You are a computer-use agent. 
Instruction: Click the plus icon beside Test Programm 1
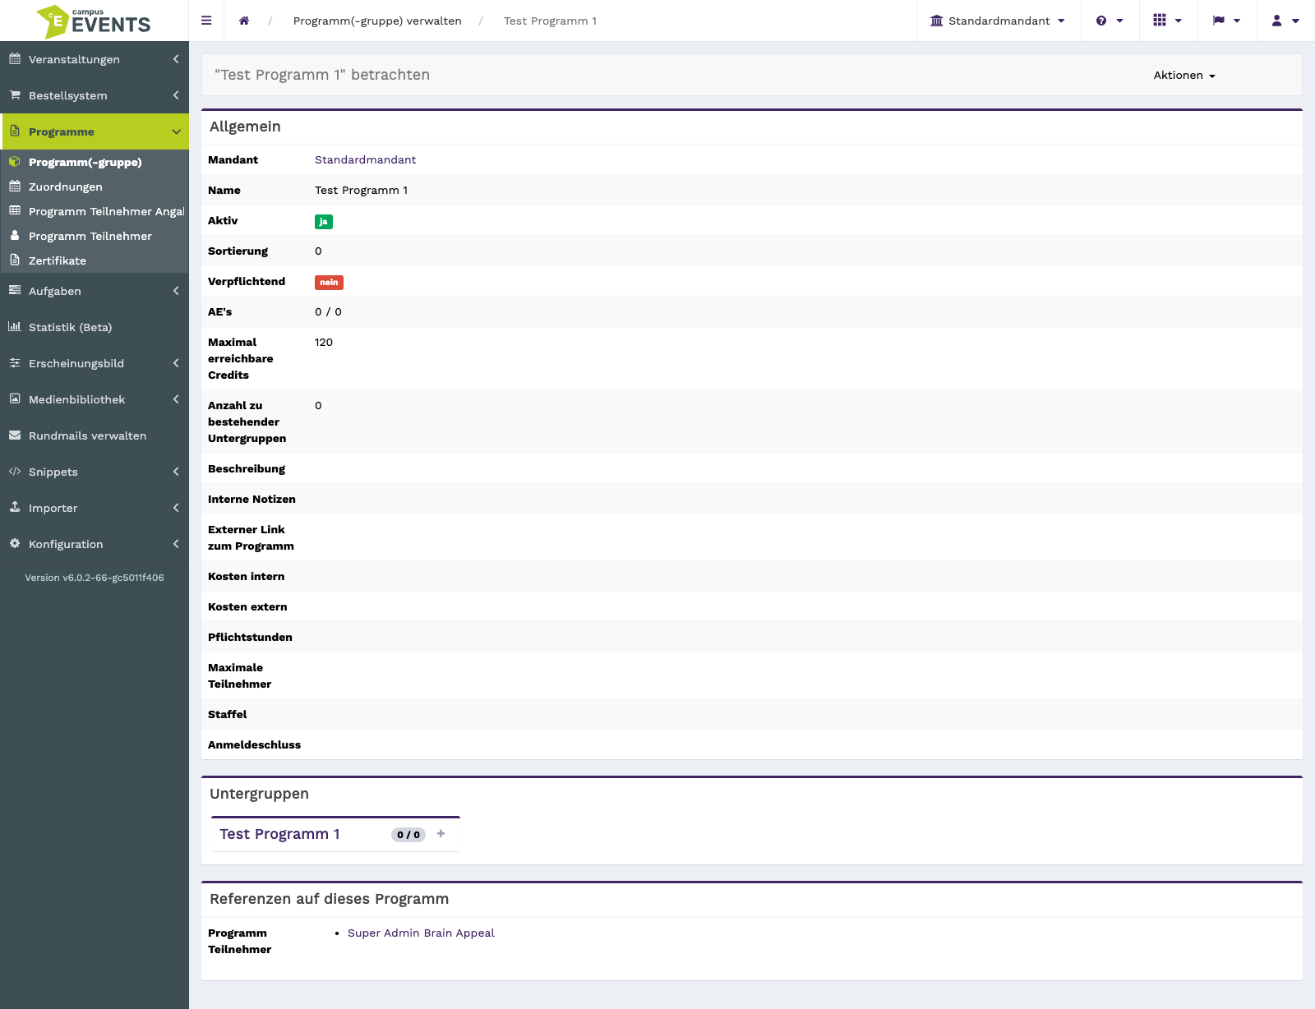point(441,833)
